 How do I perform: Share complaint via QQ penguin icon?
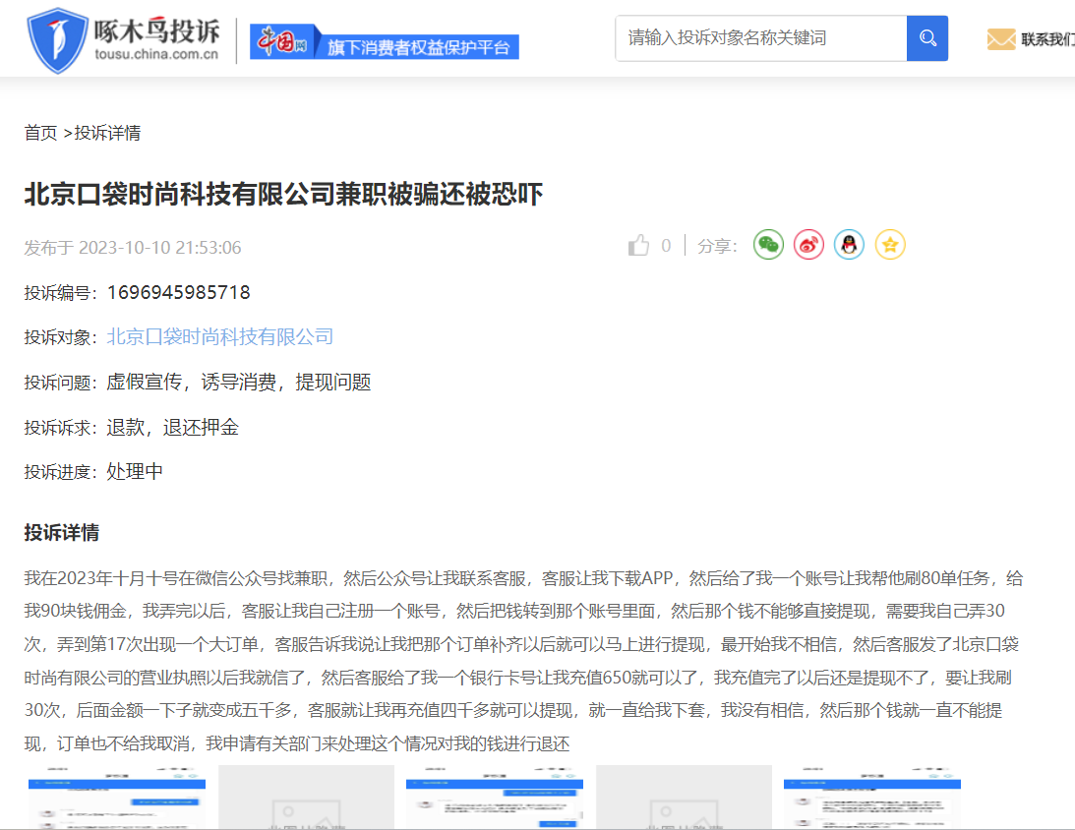(849, 245)
